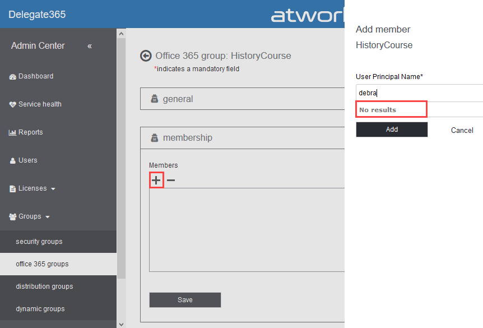Click the Delegate365 title link

(37, 15)
